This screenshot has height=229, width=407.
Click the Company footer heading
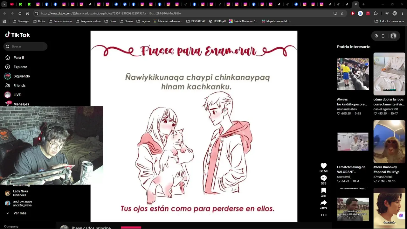coord(11,226)
